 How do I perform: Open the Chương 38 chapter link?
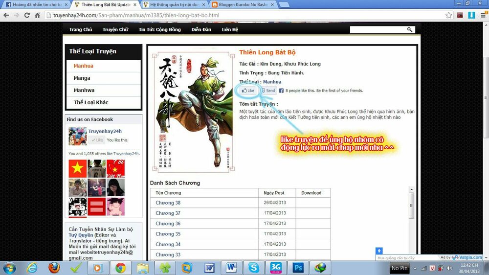[x=168, y=203]
